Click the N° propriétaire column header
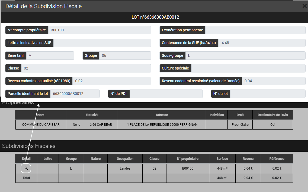The height and width of the screenshot is (192, 308). coord(188,159)
